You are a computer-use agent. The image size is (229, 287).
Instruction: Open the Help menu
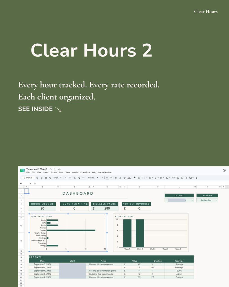pos(94,172)
